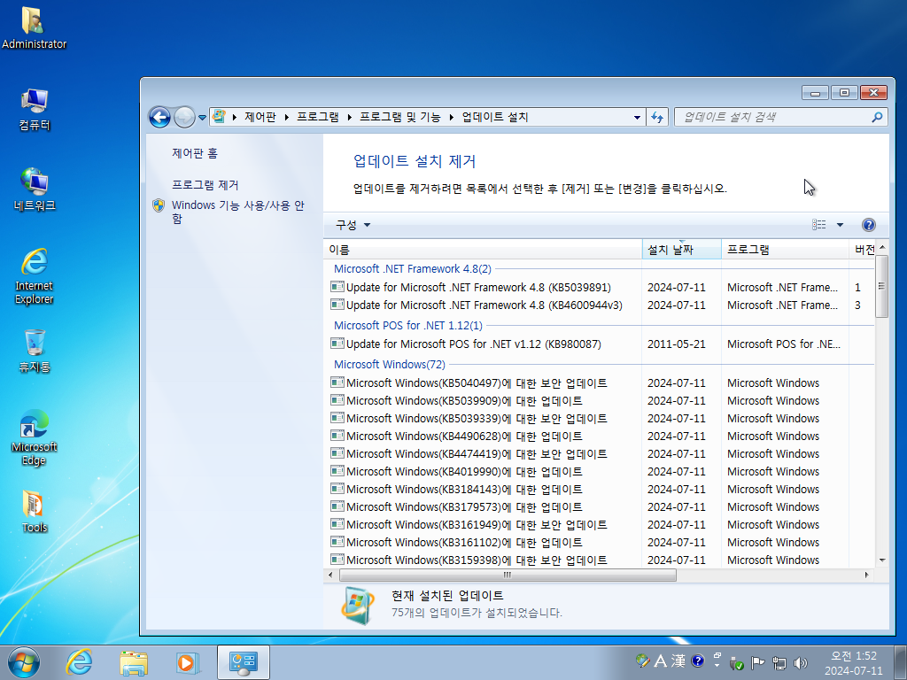Select the KB5039909 update icon
The height and width of the screenshot is (680, 907).
[337, 400]
